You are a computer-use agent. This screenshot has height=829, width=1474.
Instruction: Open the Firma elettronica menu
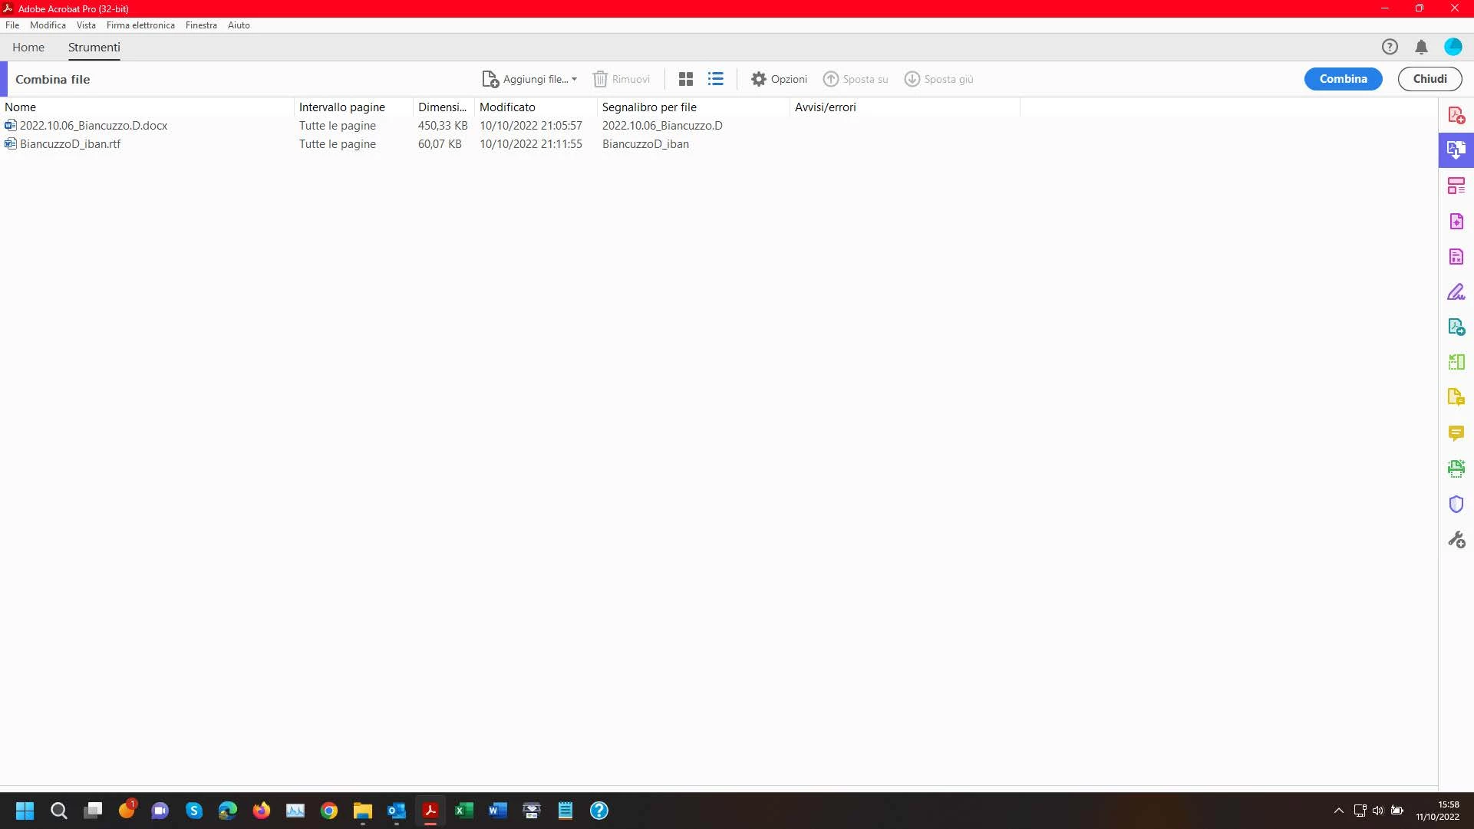(x=140, y=25)
